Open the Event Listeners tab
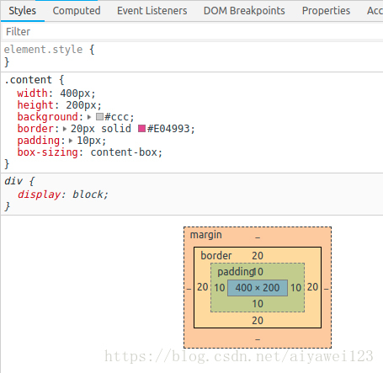The width and height of the screenshot is (383, 373). coord(152,11)
